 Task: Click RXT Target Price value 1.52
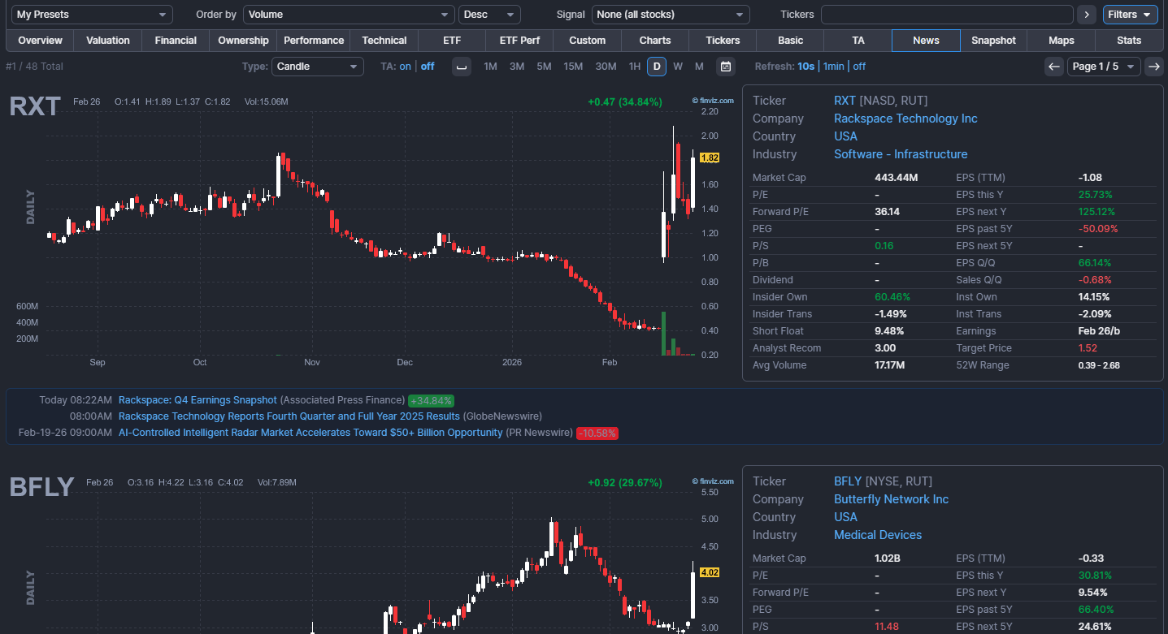coord(1088,348)
